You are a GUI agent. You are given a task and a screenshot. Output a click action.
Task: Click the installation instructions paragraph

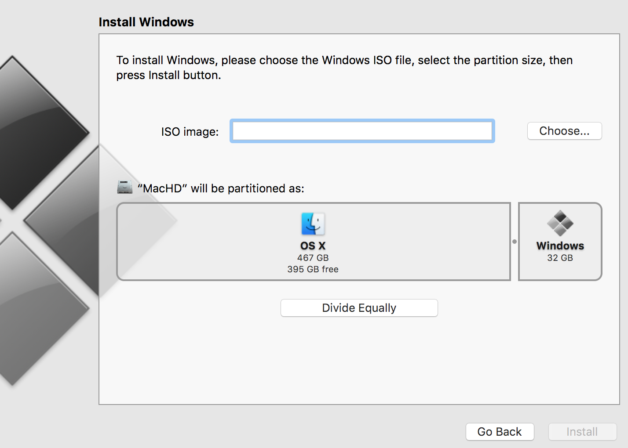click(x=344, y=68)
